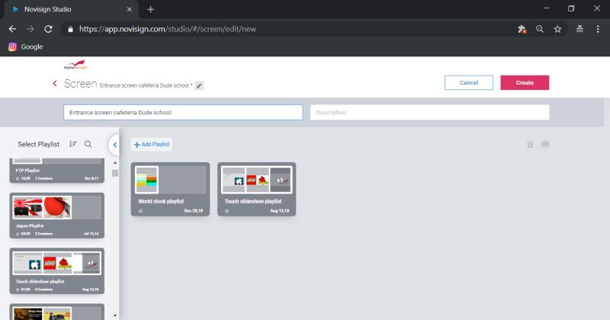Click the back arrow next to Screen

pos(55,83)
